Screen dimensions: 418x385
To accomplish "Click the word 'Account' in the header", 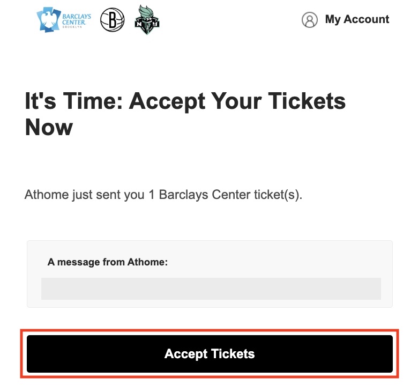I will (x=367, y=20).
